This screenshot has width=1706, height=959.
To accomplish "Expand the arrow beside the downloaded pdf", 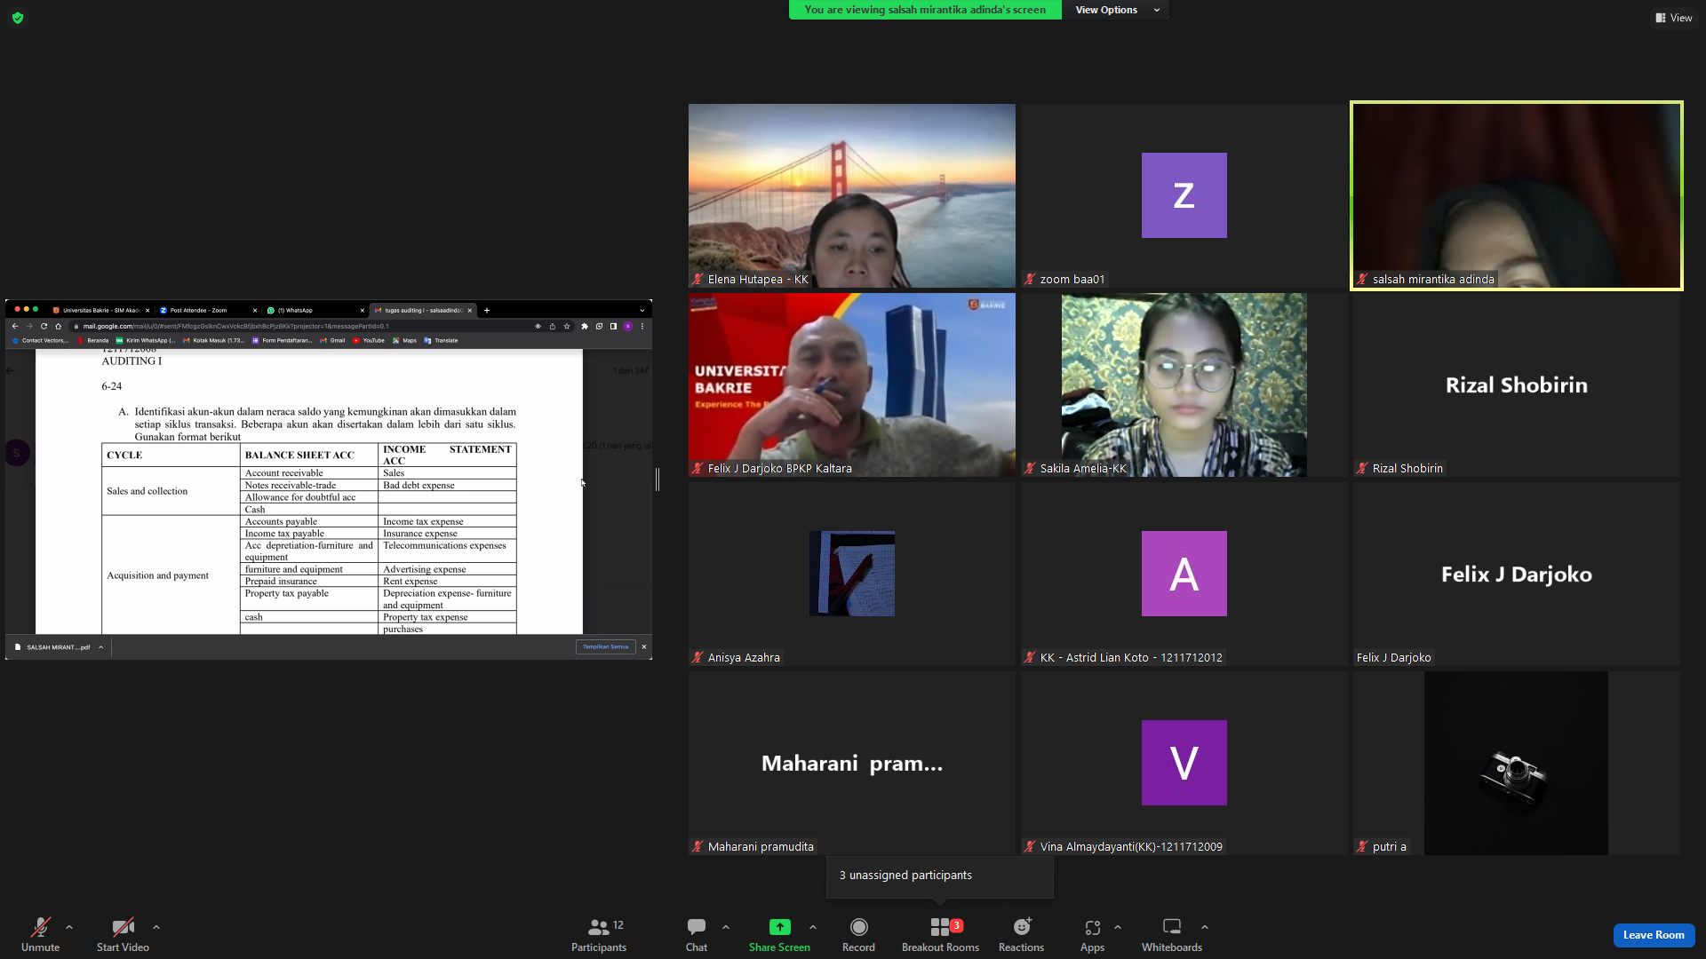I will [101, 647].
